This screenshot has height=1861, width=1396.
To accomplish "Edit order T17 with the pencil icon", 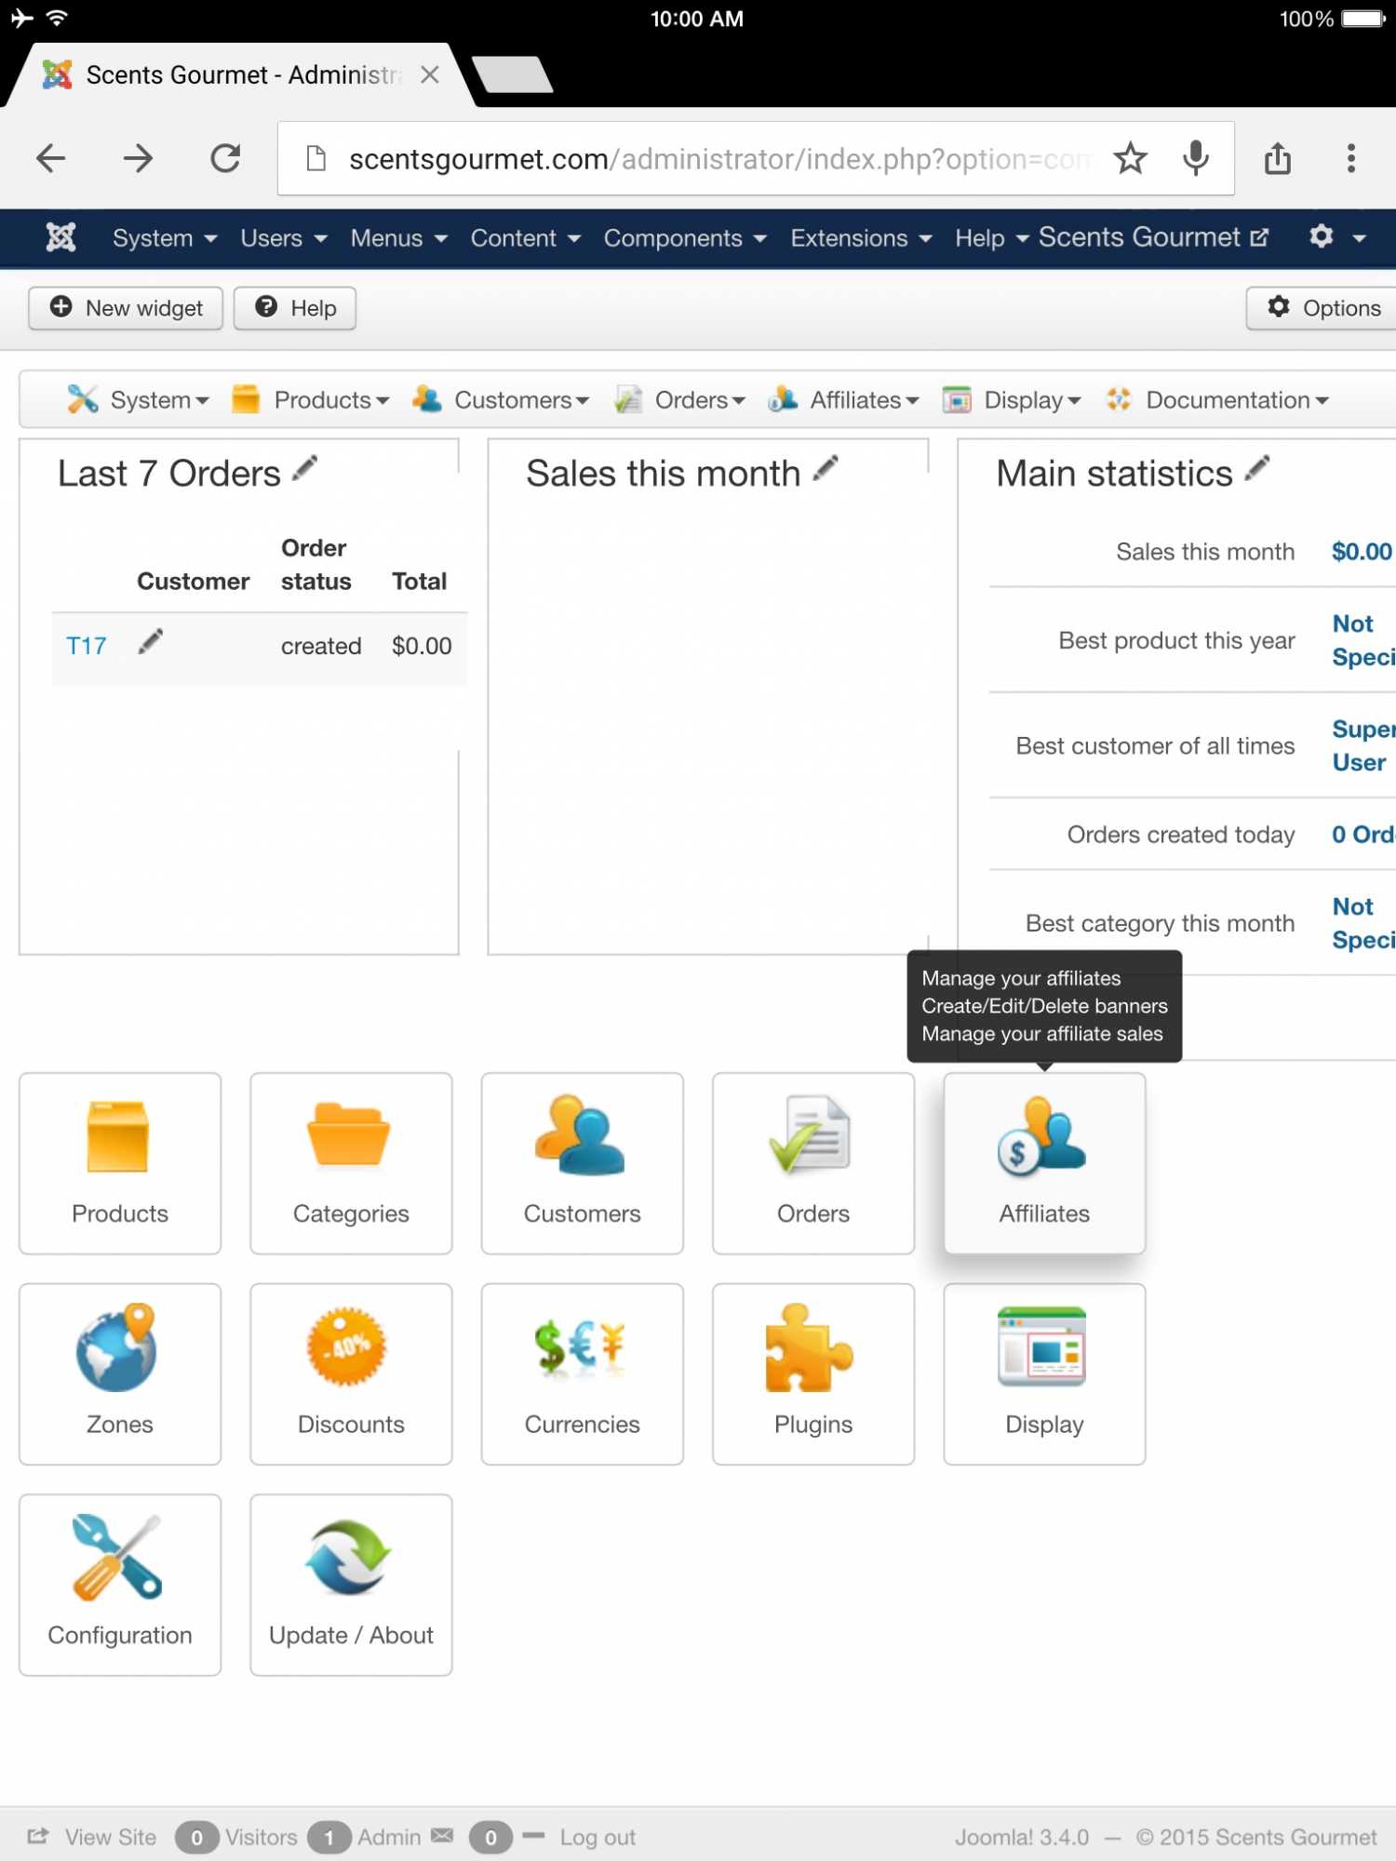I will pyautogui.click(x=150, y=641).
